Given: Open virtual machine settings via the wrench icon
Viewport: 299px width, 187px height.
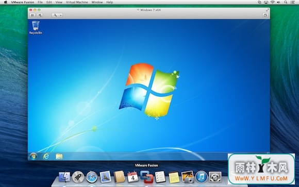Looking at the screenshot, I should [55, 15].
